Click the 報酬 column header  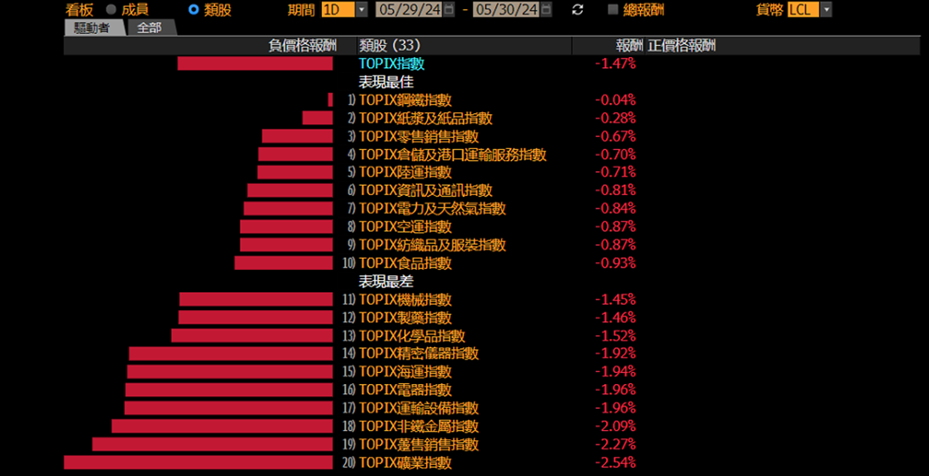click(629, 46)
